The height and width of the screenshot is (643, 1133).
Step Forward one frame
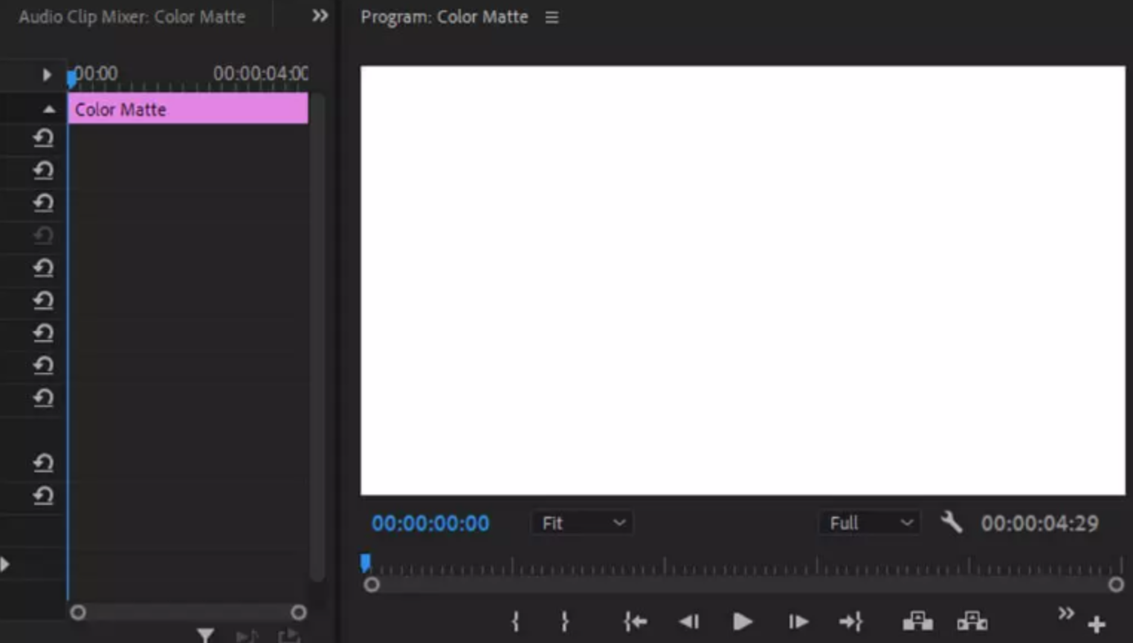796,621
